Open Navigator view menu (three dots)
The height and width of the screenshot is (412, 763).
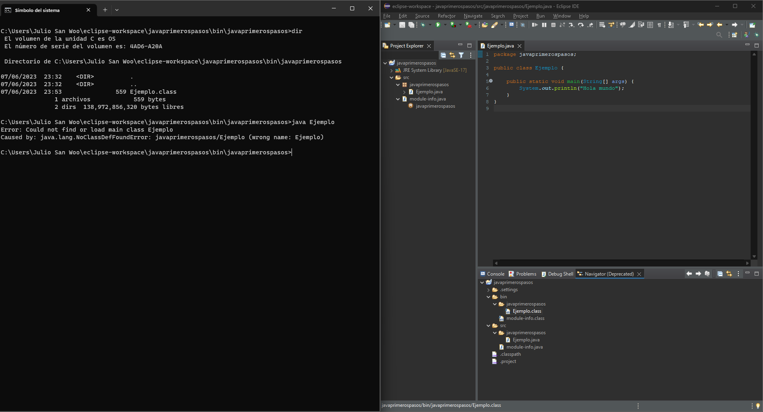pyautogui.click(x=738, y=274)
